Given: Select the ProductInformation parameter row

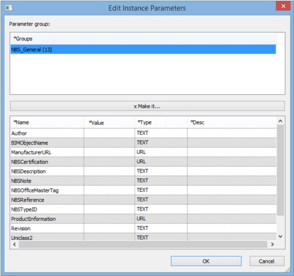Looking at the screenshot, I should (143, 219).
